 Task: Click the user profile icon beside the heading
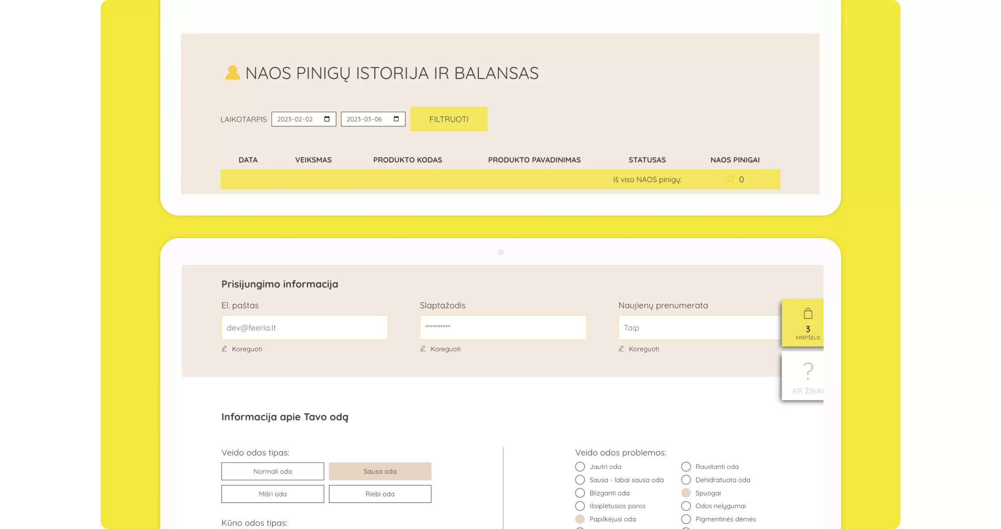(x=233, y=73)
